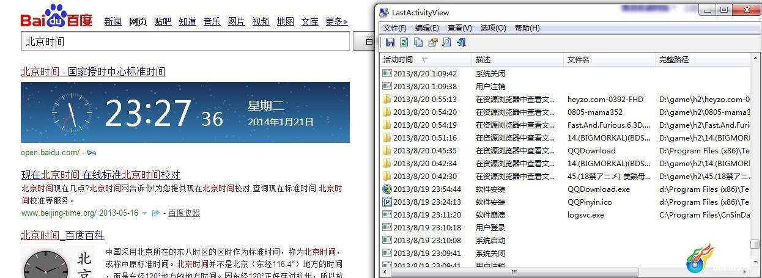762x278 pixels.
Task: Select row with file 0805-mama352
Action: [x=566, y=112]
